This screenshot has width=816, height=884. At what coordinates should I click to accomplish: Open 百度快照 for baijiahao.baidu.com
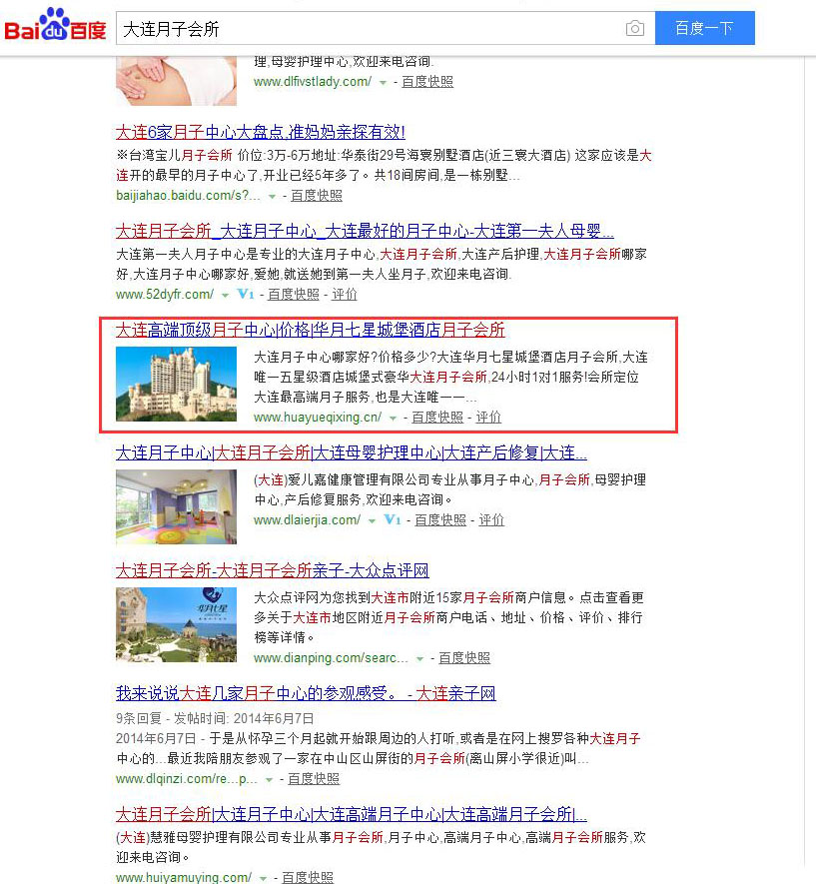317,196
